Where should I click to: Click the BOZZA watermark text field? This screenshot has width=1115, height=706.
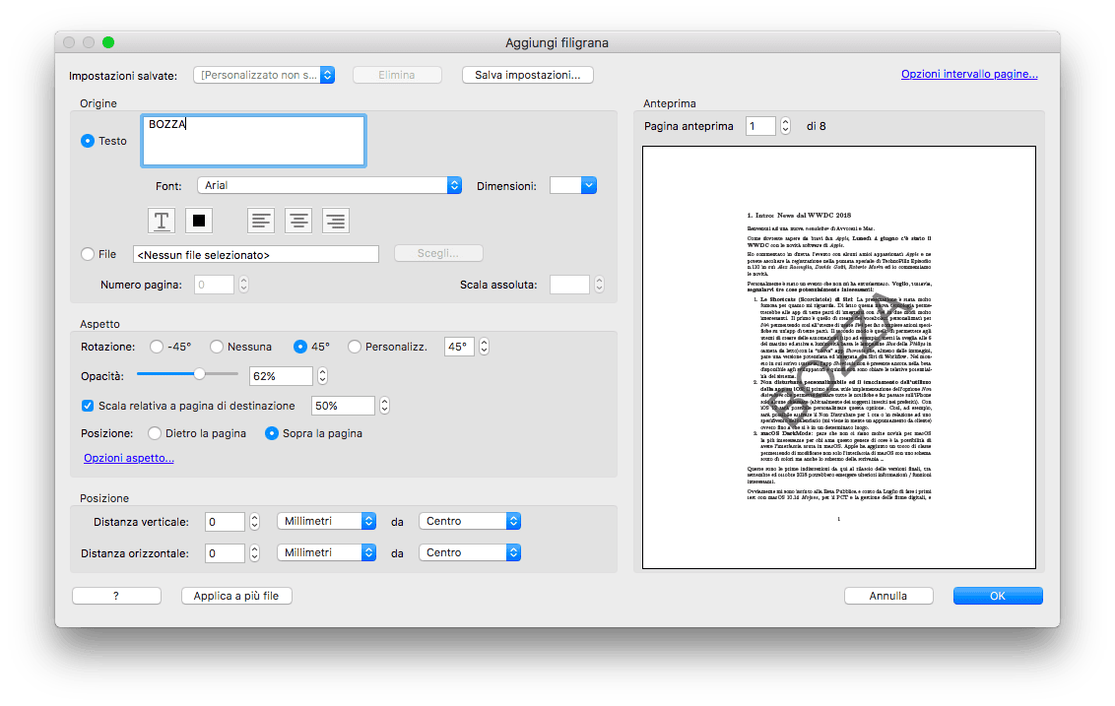pyautogui.click(x=254, y=141)
